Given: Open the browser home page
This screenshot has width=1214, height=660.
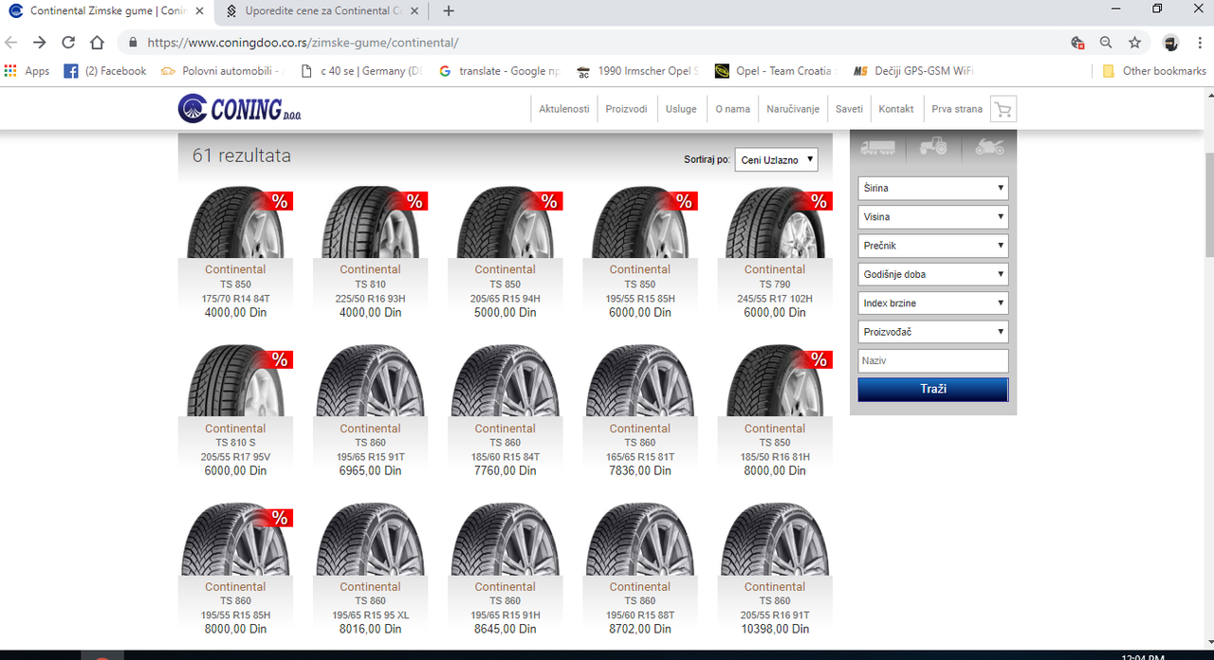Looking at the screenshot, I should click(97, 43).
